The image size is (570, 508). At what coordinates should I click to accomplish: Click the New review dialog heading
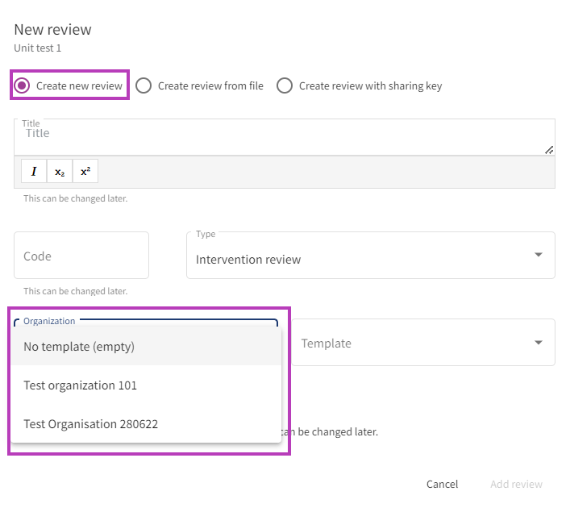pos(52,30)
